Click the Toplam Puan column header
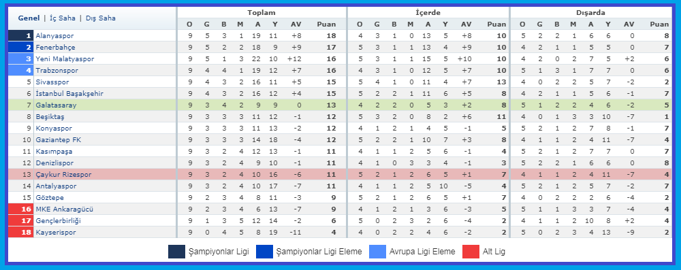 tap(327, 24)
